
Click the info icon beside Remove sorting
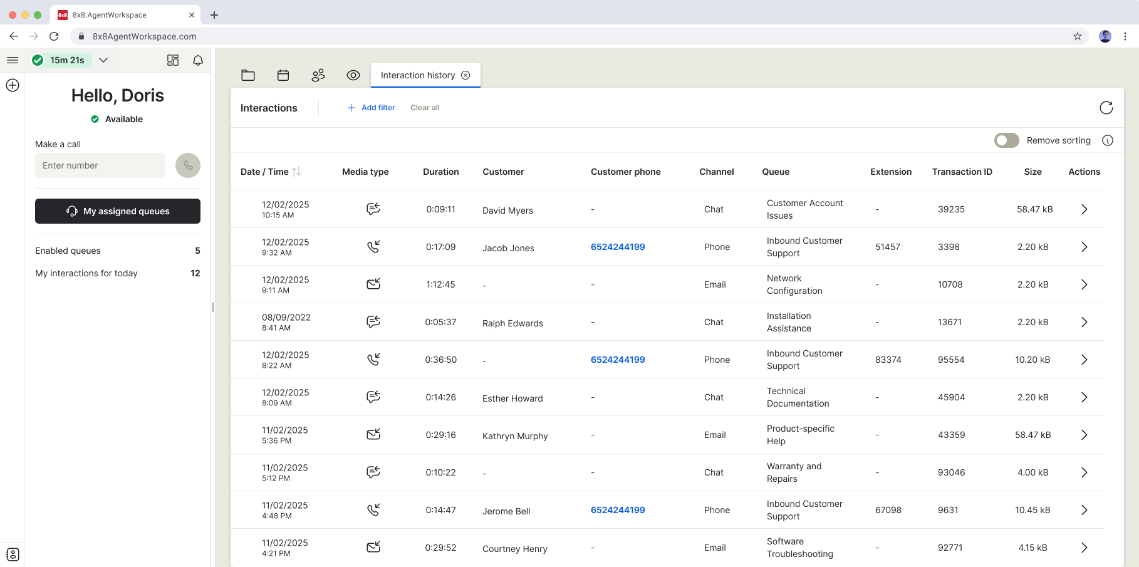[x=1108, y=140]
